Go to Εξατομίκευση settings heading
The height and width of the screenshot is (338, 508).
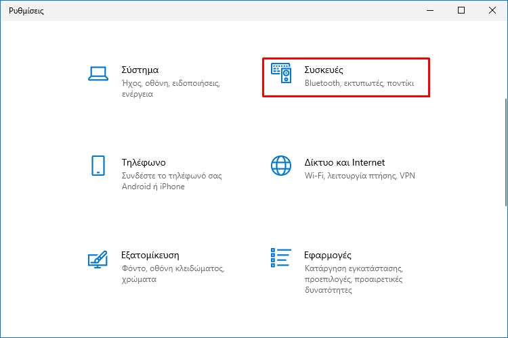150,256
